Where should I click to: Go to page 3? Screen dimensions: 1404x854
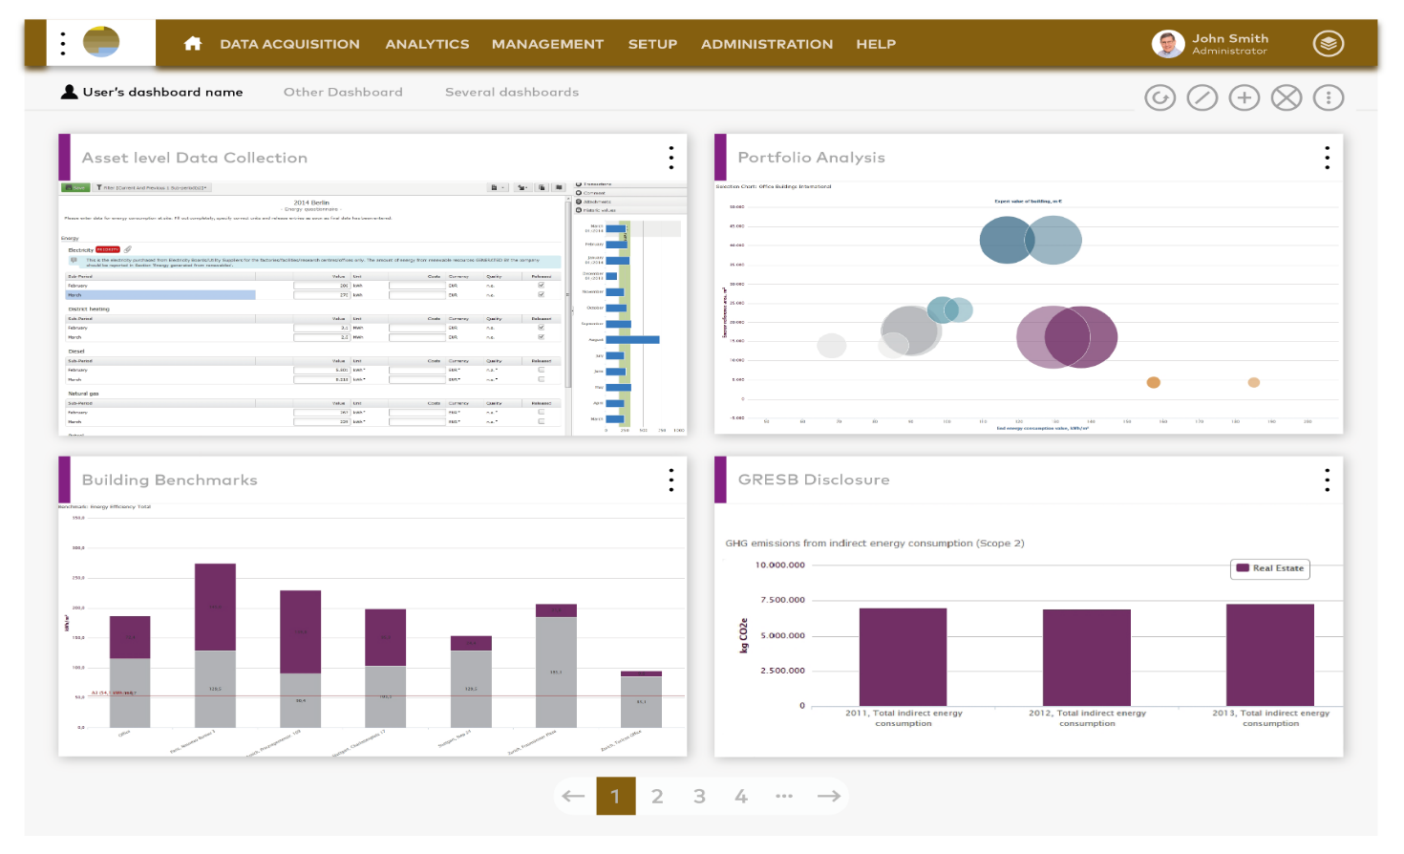[x=699, y=796]
